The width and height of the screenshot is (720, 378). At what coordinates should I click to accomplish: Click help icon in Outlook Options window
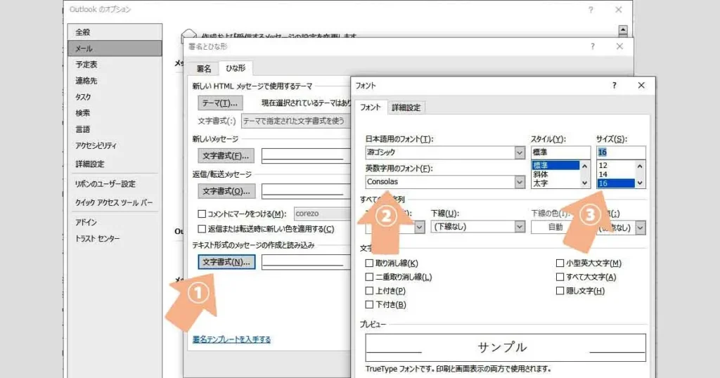591,10
